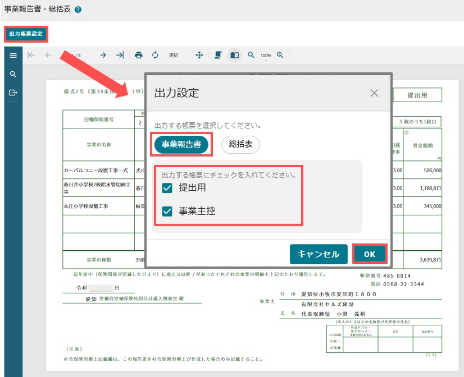Viewport: 464px width, 377px height.
Task: Click the 事業の種類 cell
Action: point(98,260)
